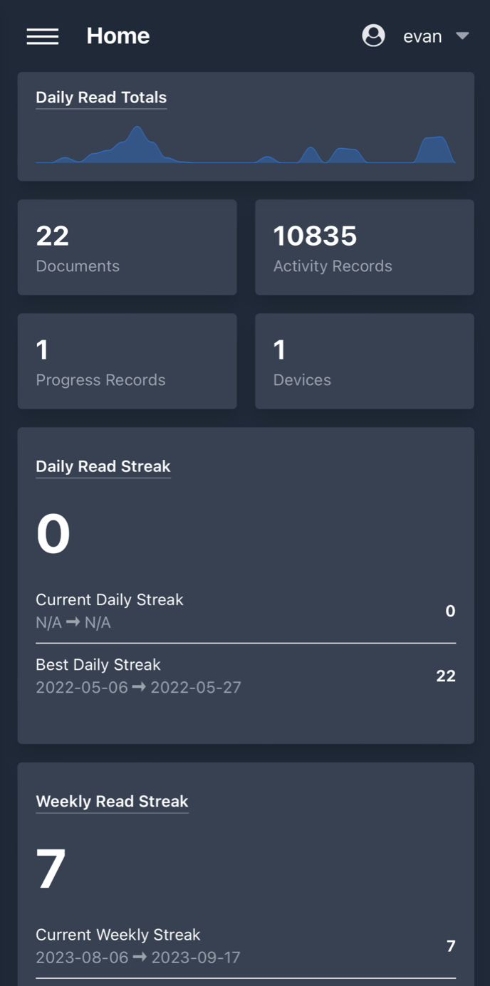Click the evan username label
Viewport: 490px width, 986px height.
422,36
